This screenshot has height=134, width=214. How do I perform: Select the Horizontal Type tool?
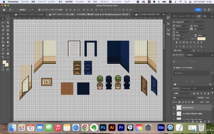[3, 50]
